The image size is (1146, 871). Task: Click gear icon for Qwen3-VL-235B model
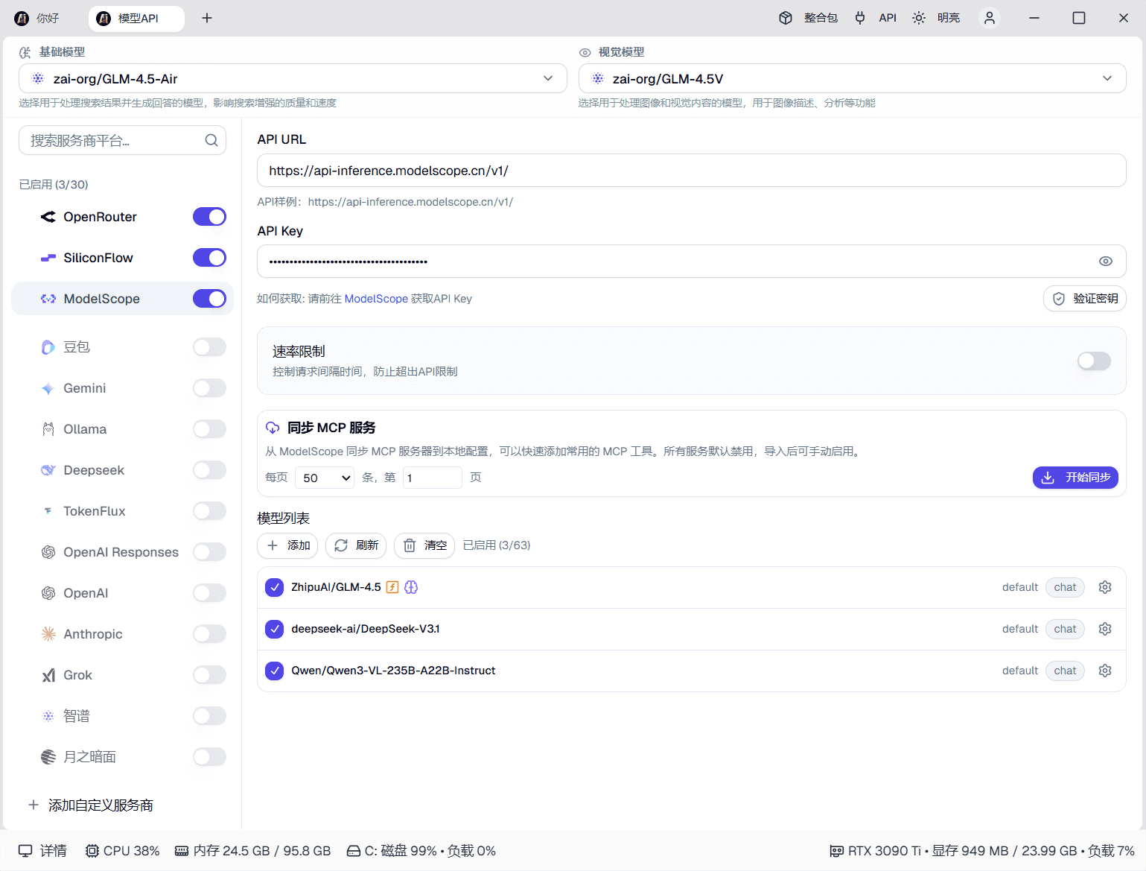(1105, 671)
